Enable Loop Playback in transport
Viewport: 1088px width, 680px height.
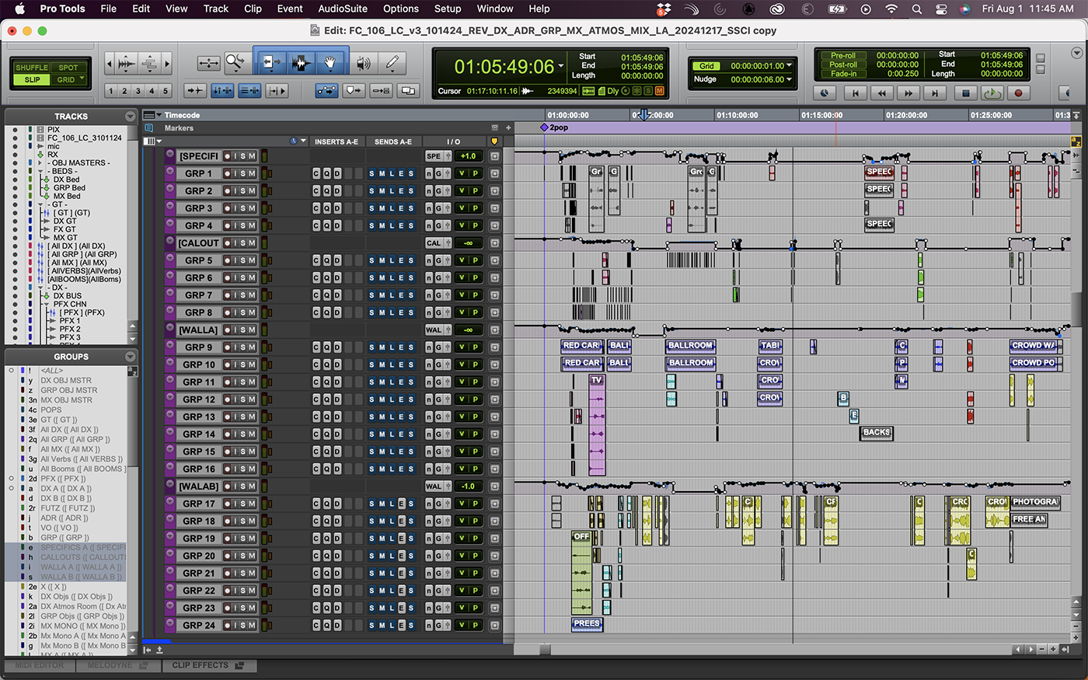point(992,93)
